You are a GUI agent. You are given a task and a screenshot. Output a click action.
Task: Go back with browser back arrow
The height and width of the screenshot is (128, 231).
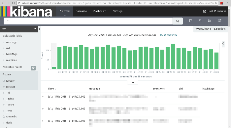(x=3, y=3)
